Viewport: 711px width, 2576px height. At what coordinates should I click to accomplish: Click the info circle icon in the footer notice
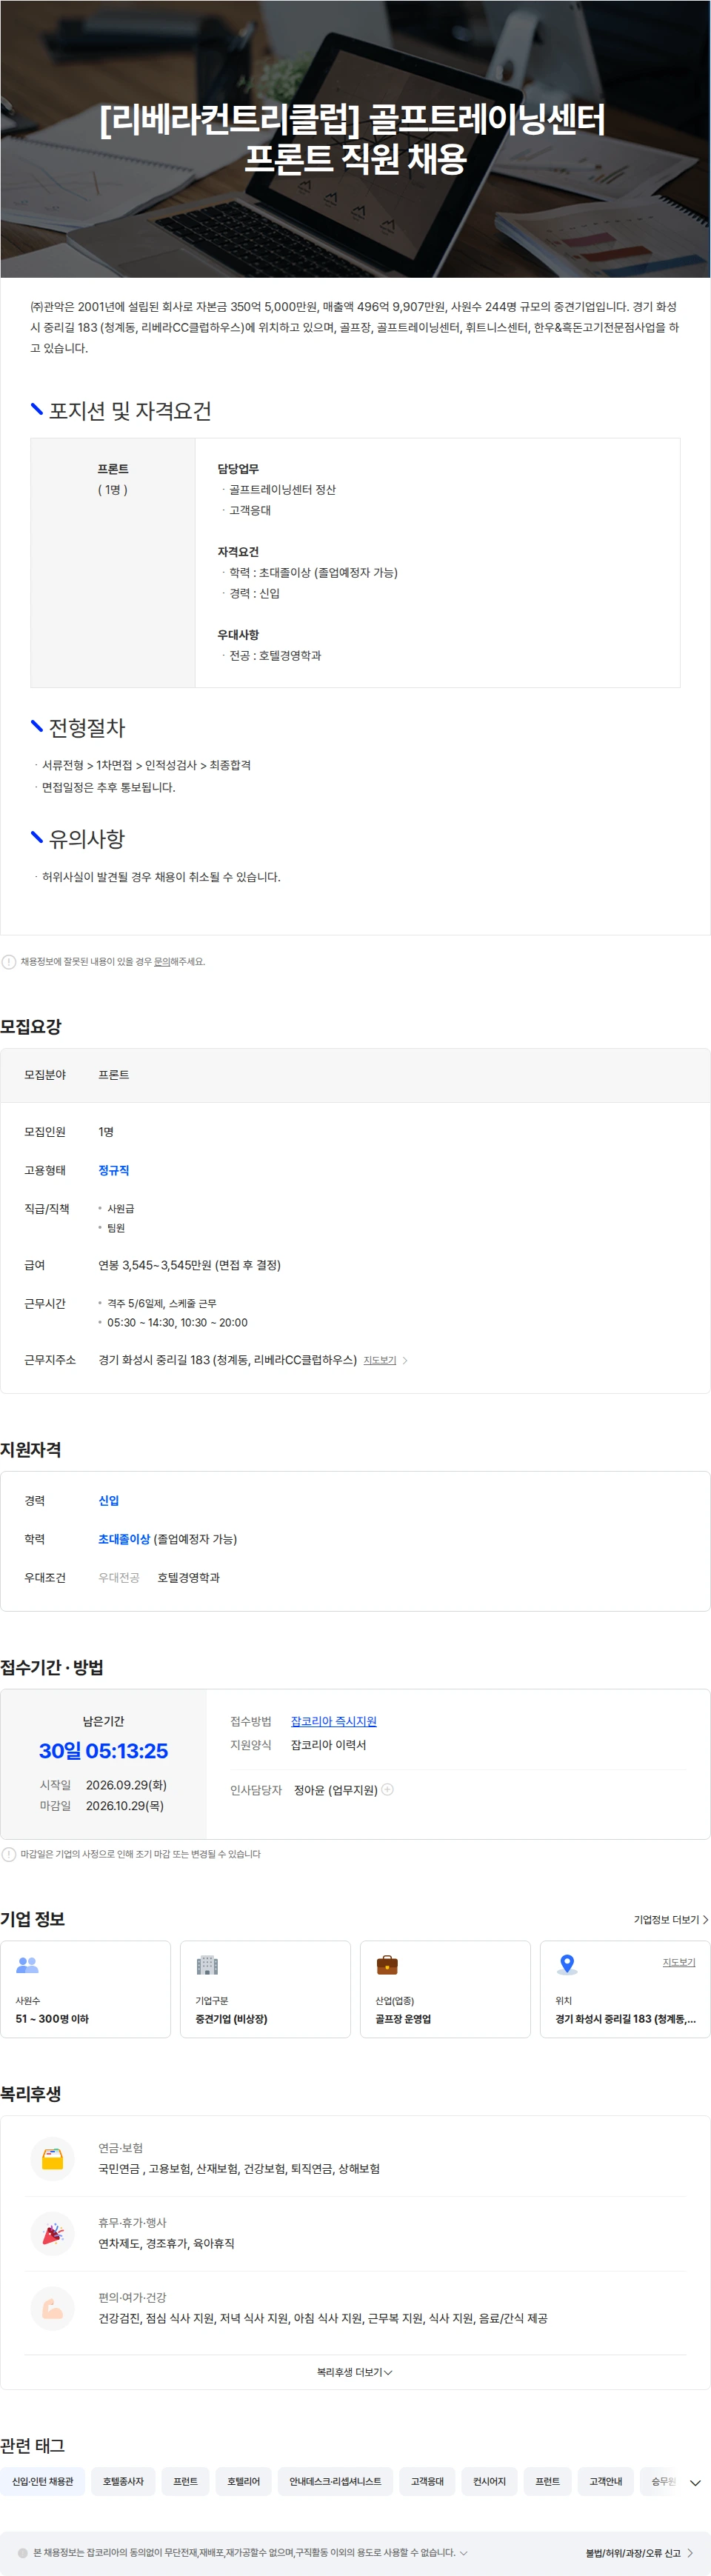[22, 2552]
